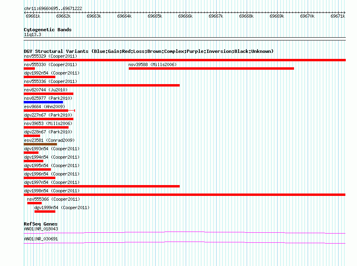The height and width of the screenshot is (266, 357).
Task: Click dgv1995n54 (Cooper2011) variant label
Action: pyautogui.click(x=52, y=165)
